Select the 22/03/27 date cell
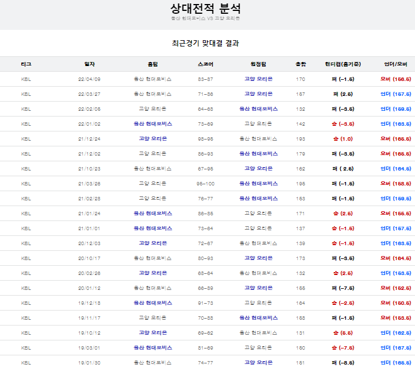415x368 pixels. coord(90,94)
